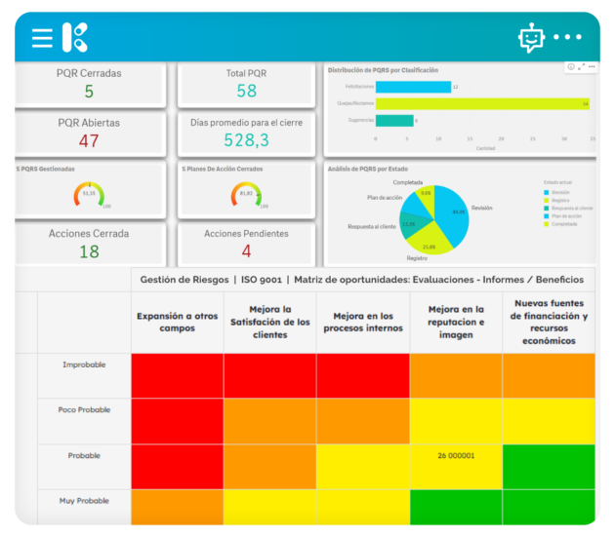Select Mejora en los procesos internos header
The width and height of the screenshot is (615, 537).
[x=363, y=322]
